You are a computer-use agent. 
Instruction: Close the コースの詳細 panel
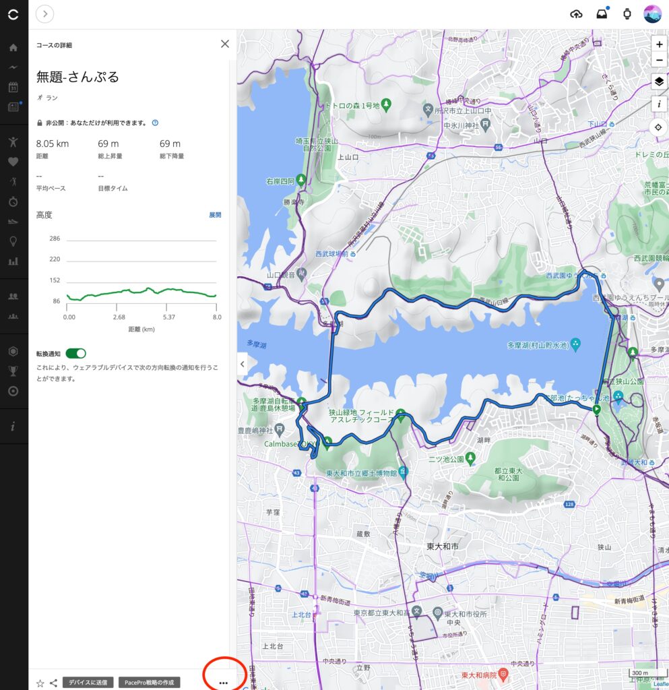tap(225, 44)
